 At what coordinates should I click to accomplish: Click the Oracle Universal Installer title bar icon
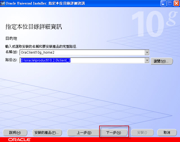pyautogui.click(x=3, y=3)
